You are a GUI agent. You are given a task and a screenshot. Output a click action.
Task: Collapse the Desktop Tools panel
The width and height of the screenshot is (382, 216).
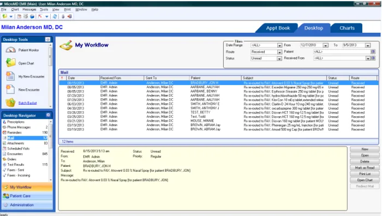point(48,39)
